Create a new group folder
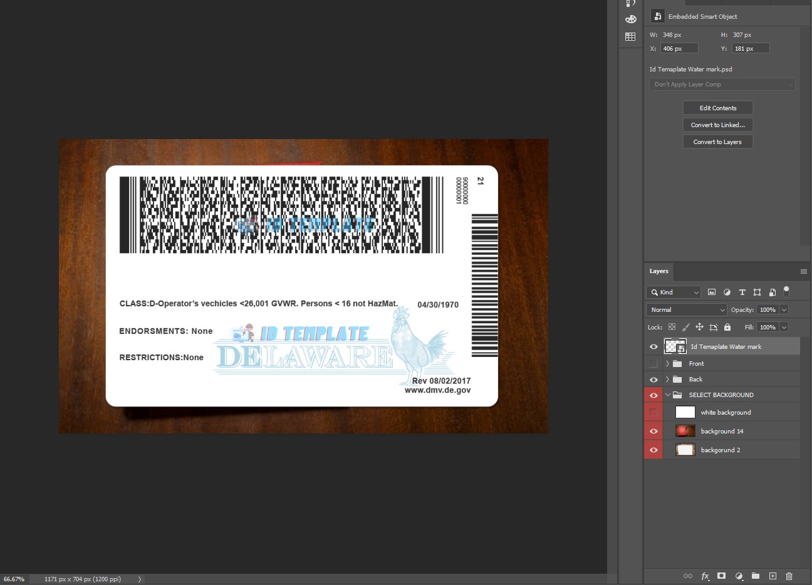This screenshot has width=812, height=585. (x=756, y=576)
